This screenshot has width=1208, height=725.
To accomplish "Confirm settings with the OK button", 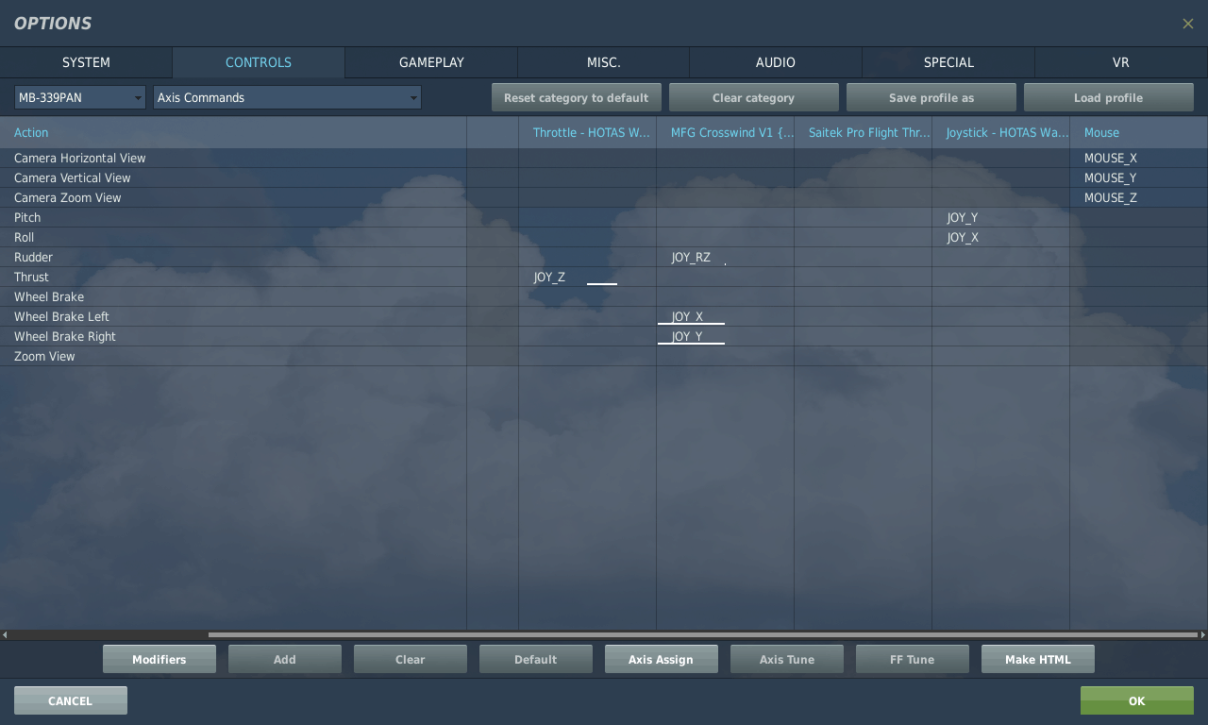I will click(1136, 700).
